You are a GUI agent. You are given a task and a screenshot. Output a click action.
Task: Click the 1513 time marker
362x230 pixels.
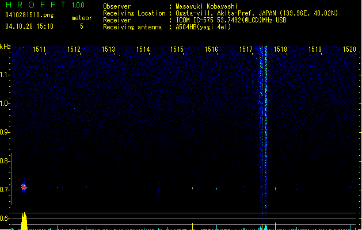[x=108, y=49]
